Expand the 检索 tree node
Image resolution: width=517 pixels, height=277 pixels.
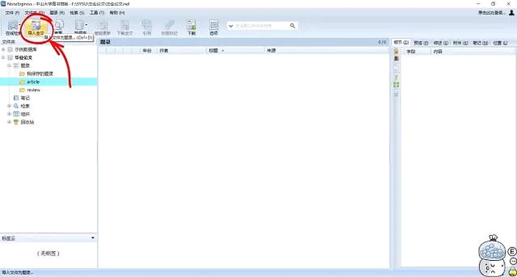coord(10,106)
